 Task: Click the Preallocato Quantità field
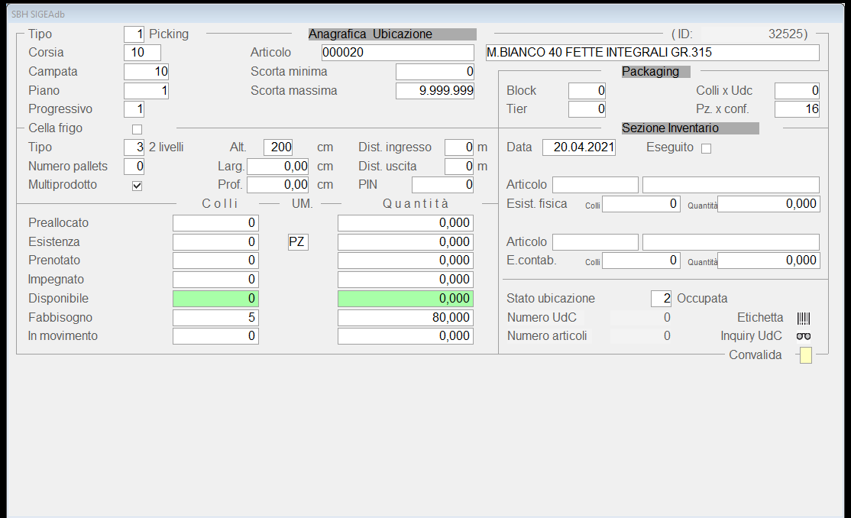pos(406,223)
